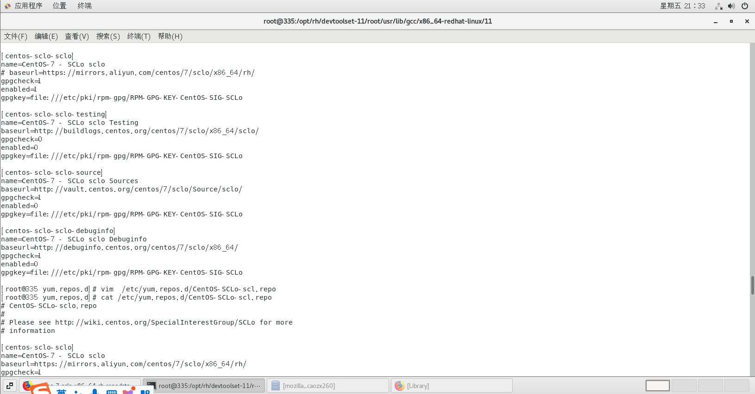Open the [Library] Firefox taskbar window
Screen dimensions: 755x394
pos(452,386)
